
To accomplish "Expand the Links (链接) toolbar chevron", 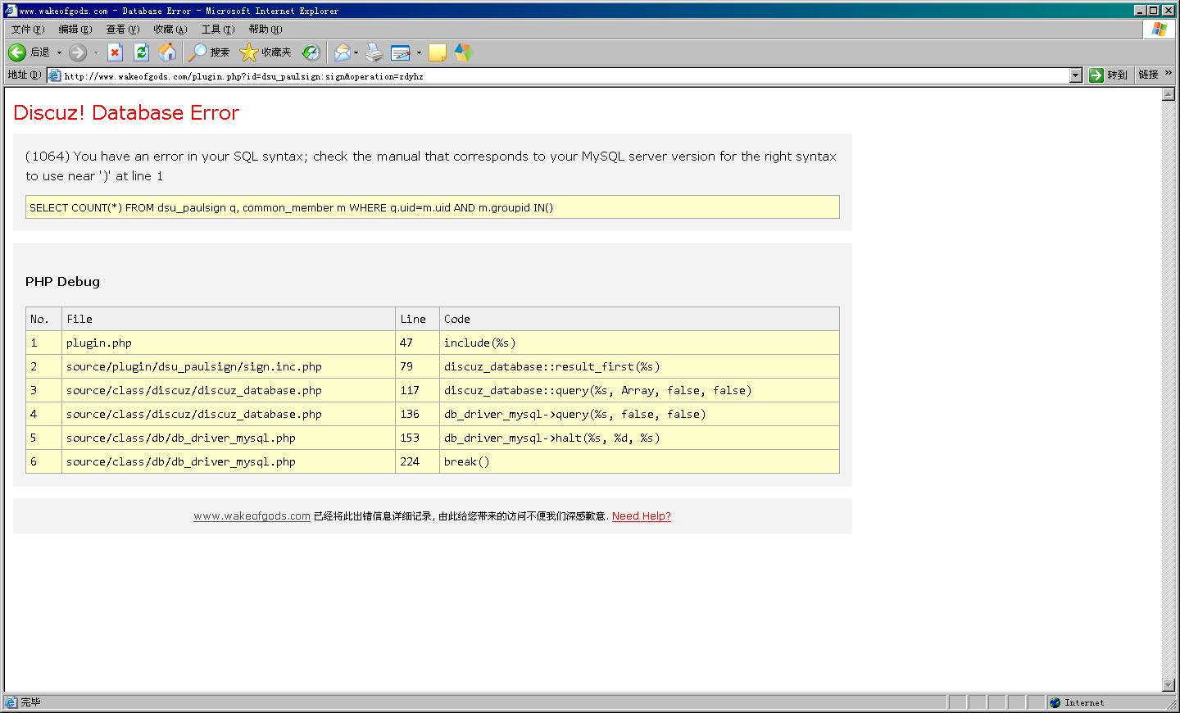I will point(1169,74).
